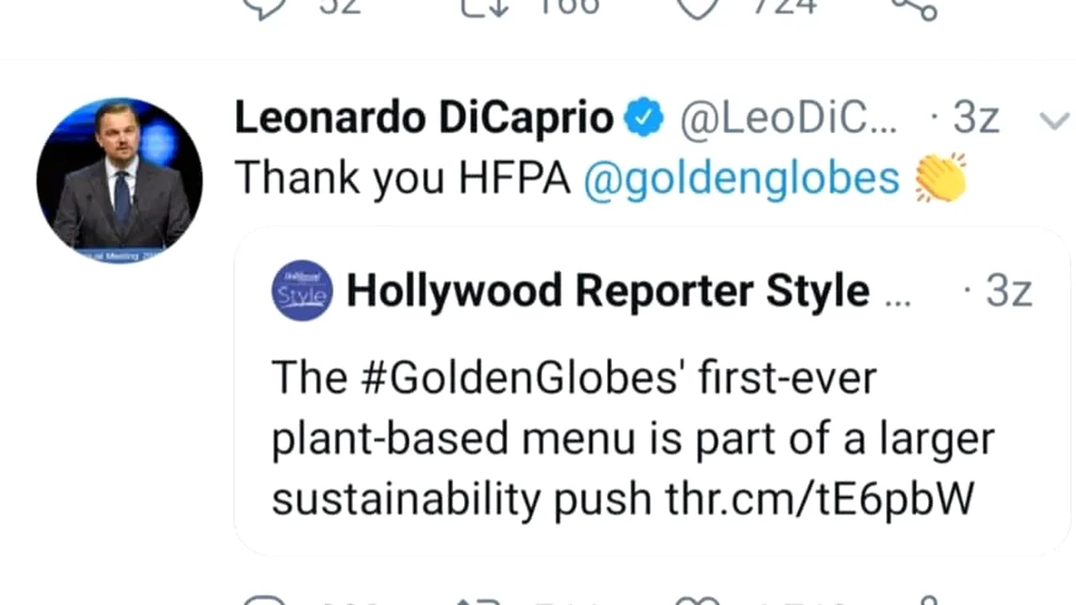This screenshot has width=1076, height=605.
Task: Click the blue verified badge
Action: click(644, 118)
